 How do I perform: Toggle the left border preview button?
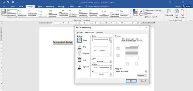[127, 64]
